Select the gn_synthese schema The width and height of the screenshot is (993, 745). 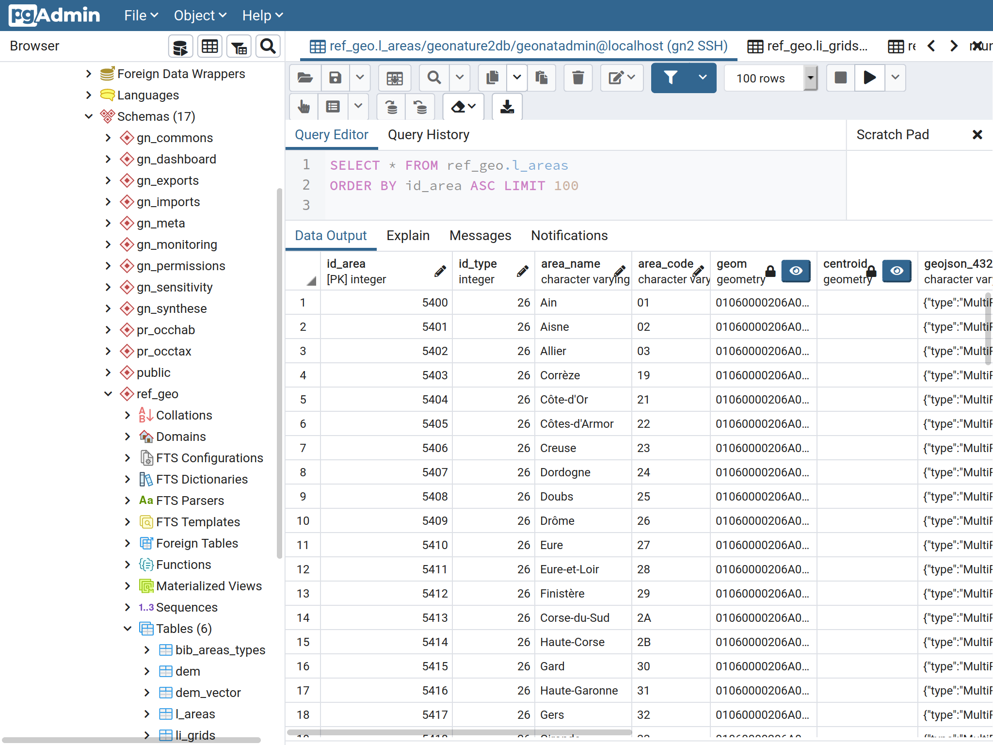tap(172, 308)
